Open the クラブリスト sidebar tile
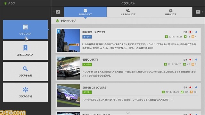The image size is (205, 115). coord(25,30)
